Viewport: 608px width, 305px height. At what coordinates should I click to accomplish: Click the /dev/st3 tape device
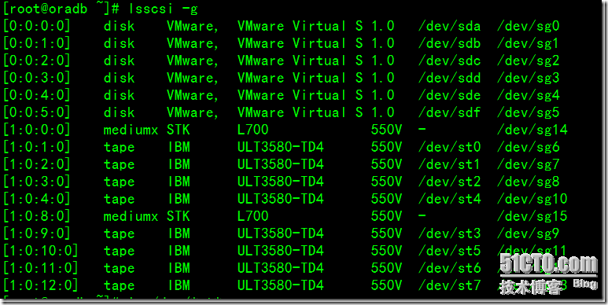[x=449, y=233]
